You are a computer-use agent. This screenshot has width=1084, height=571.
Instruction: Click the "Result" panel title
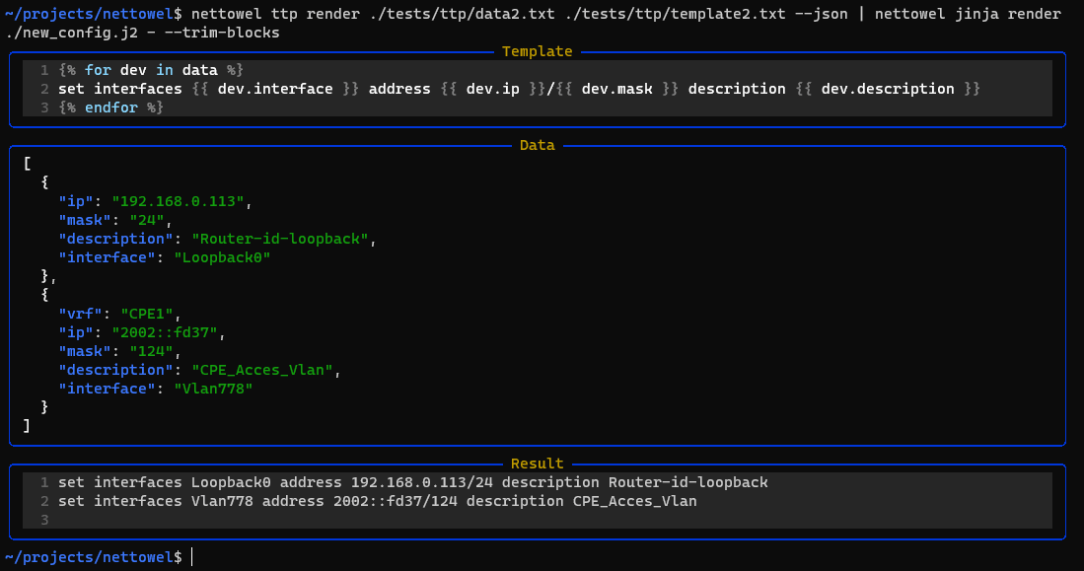point(538,464)
